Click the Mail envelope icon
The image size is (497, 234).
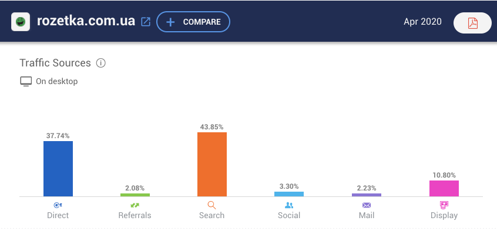pyautogui.click(x=367, y=205)
